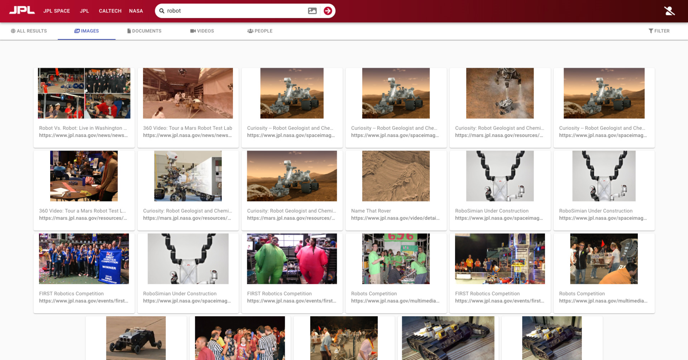Visit the JPL link beside JPL SPACE
The width and height of the screenshot is (688, 360).
pyautogui.click(x=85, y=11)
